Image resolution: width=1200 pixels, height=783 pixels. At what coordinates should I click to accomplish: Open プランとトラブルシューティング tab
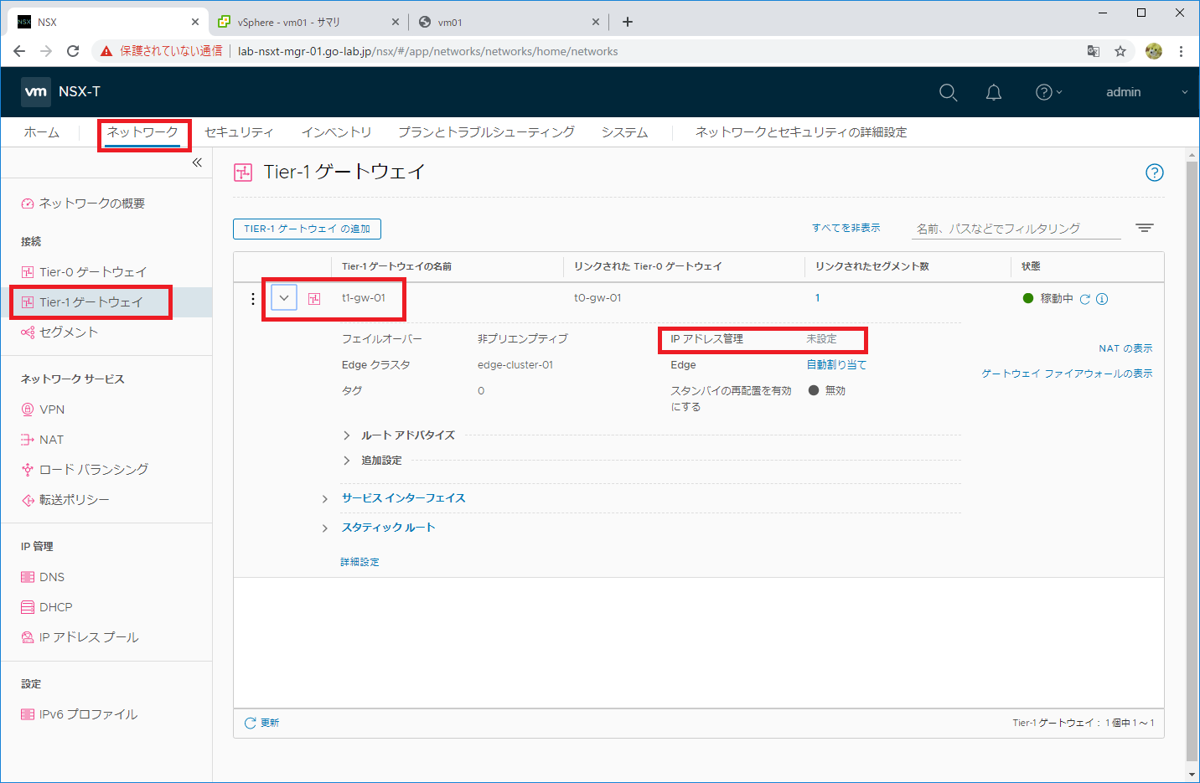pyautogui.click(x=486, y=132)
